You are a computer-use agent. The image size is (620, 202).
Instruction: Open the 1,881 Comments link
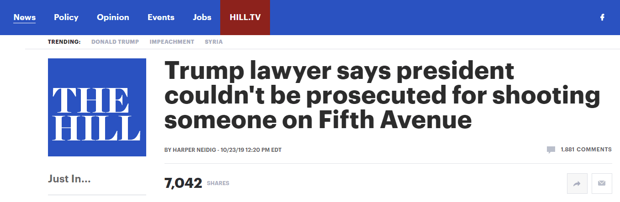[x=586, y=150]
